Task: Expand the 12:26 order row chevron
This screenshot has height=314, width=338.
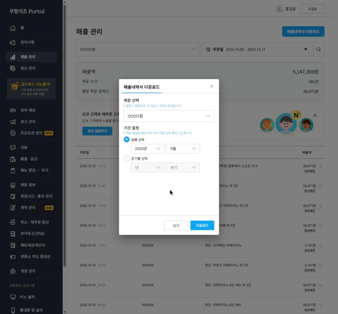Action: [321, 206]
